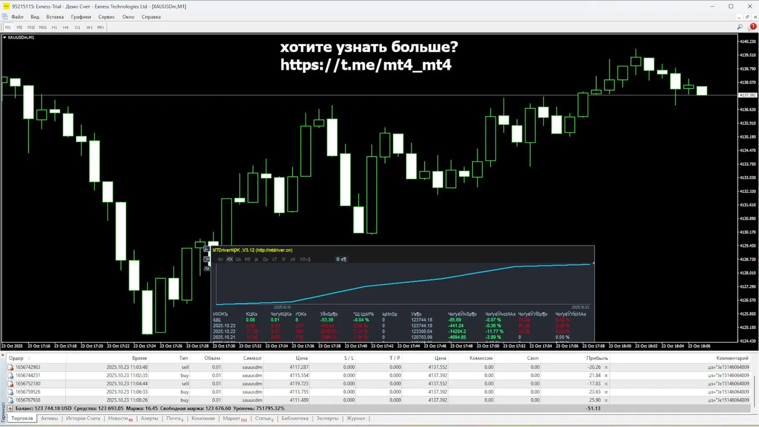The height and width of the screenshot is (427, 759).
Task: Switch to the Маркет tab
Action: coord(234,419)
